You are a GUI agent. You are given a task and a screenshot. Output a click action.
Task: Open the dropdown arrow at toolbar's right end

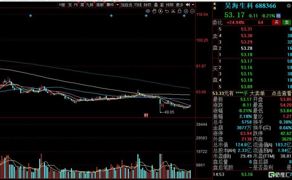pos(193,5)
